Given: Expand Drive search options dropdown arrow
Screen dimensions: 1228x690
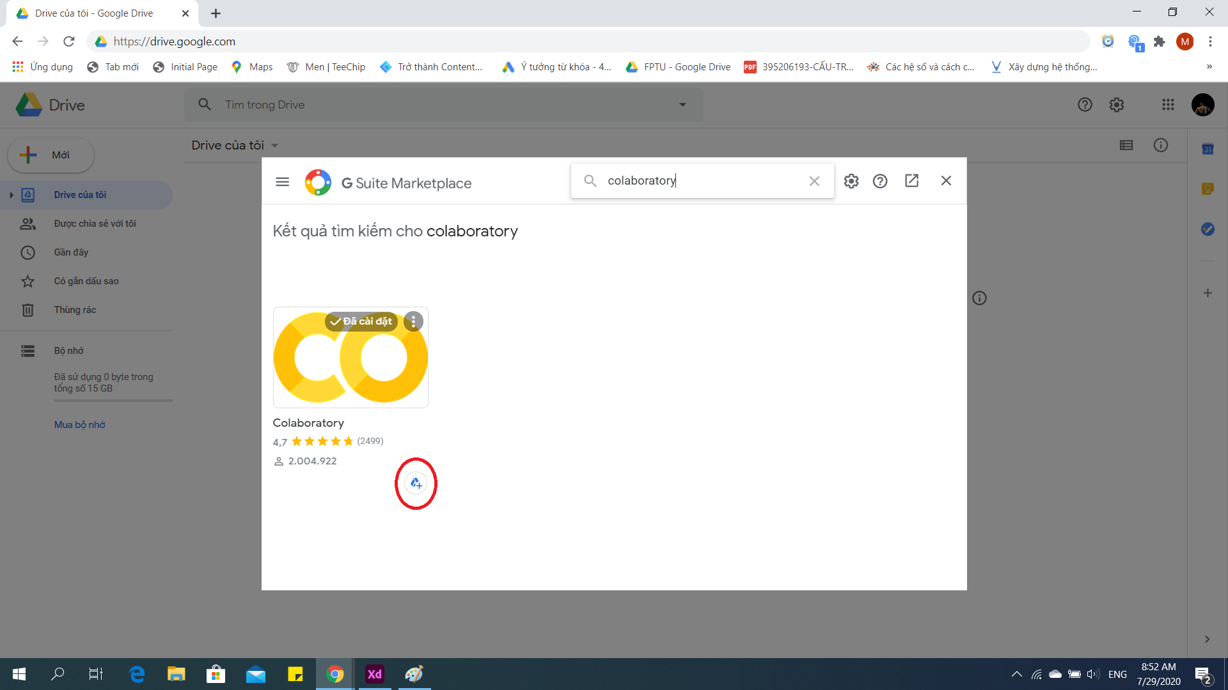Looking at the screenshot, I should pos(682,105).
